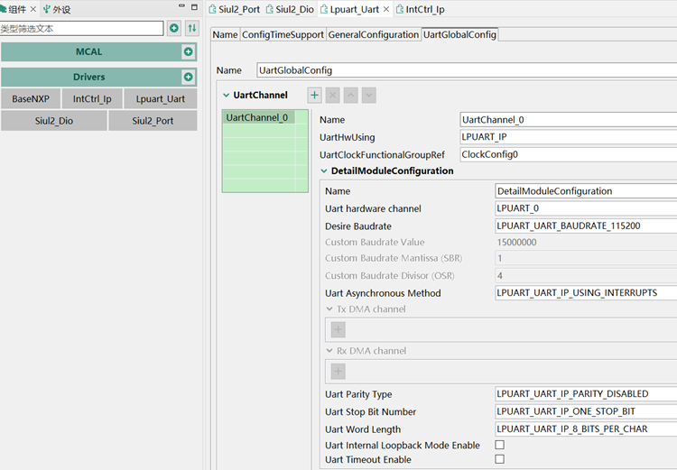Open the Desire Baudrate dropdown
The width and height of the screenshot is (677, 470).
tap(586, 226)
